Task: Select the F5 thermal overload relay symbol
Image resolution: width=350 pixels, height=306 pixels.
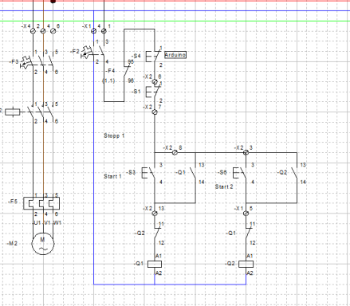Action: click(41, 203)
